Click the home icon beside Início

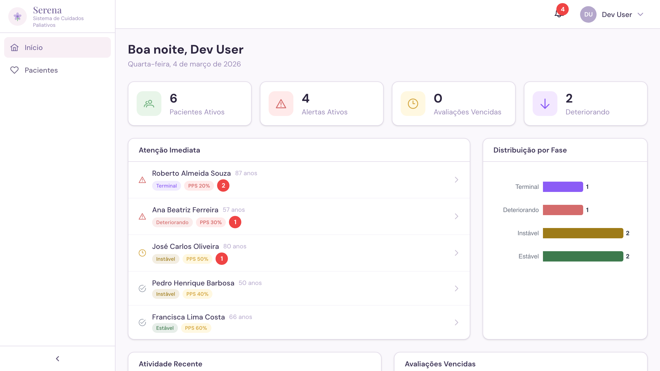pyautogui.click(x=14, y=47)
